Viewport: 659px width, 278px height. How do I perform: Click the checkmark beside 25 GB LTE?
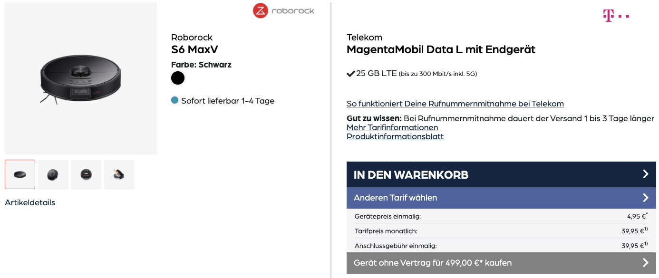point(351,74)
